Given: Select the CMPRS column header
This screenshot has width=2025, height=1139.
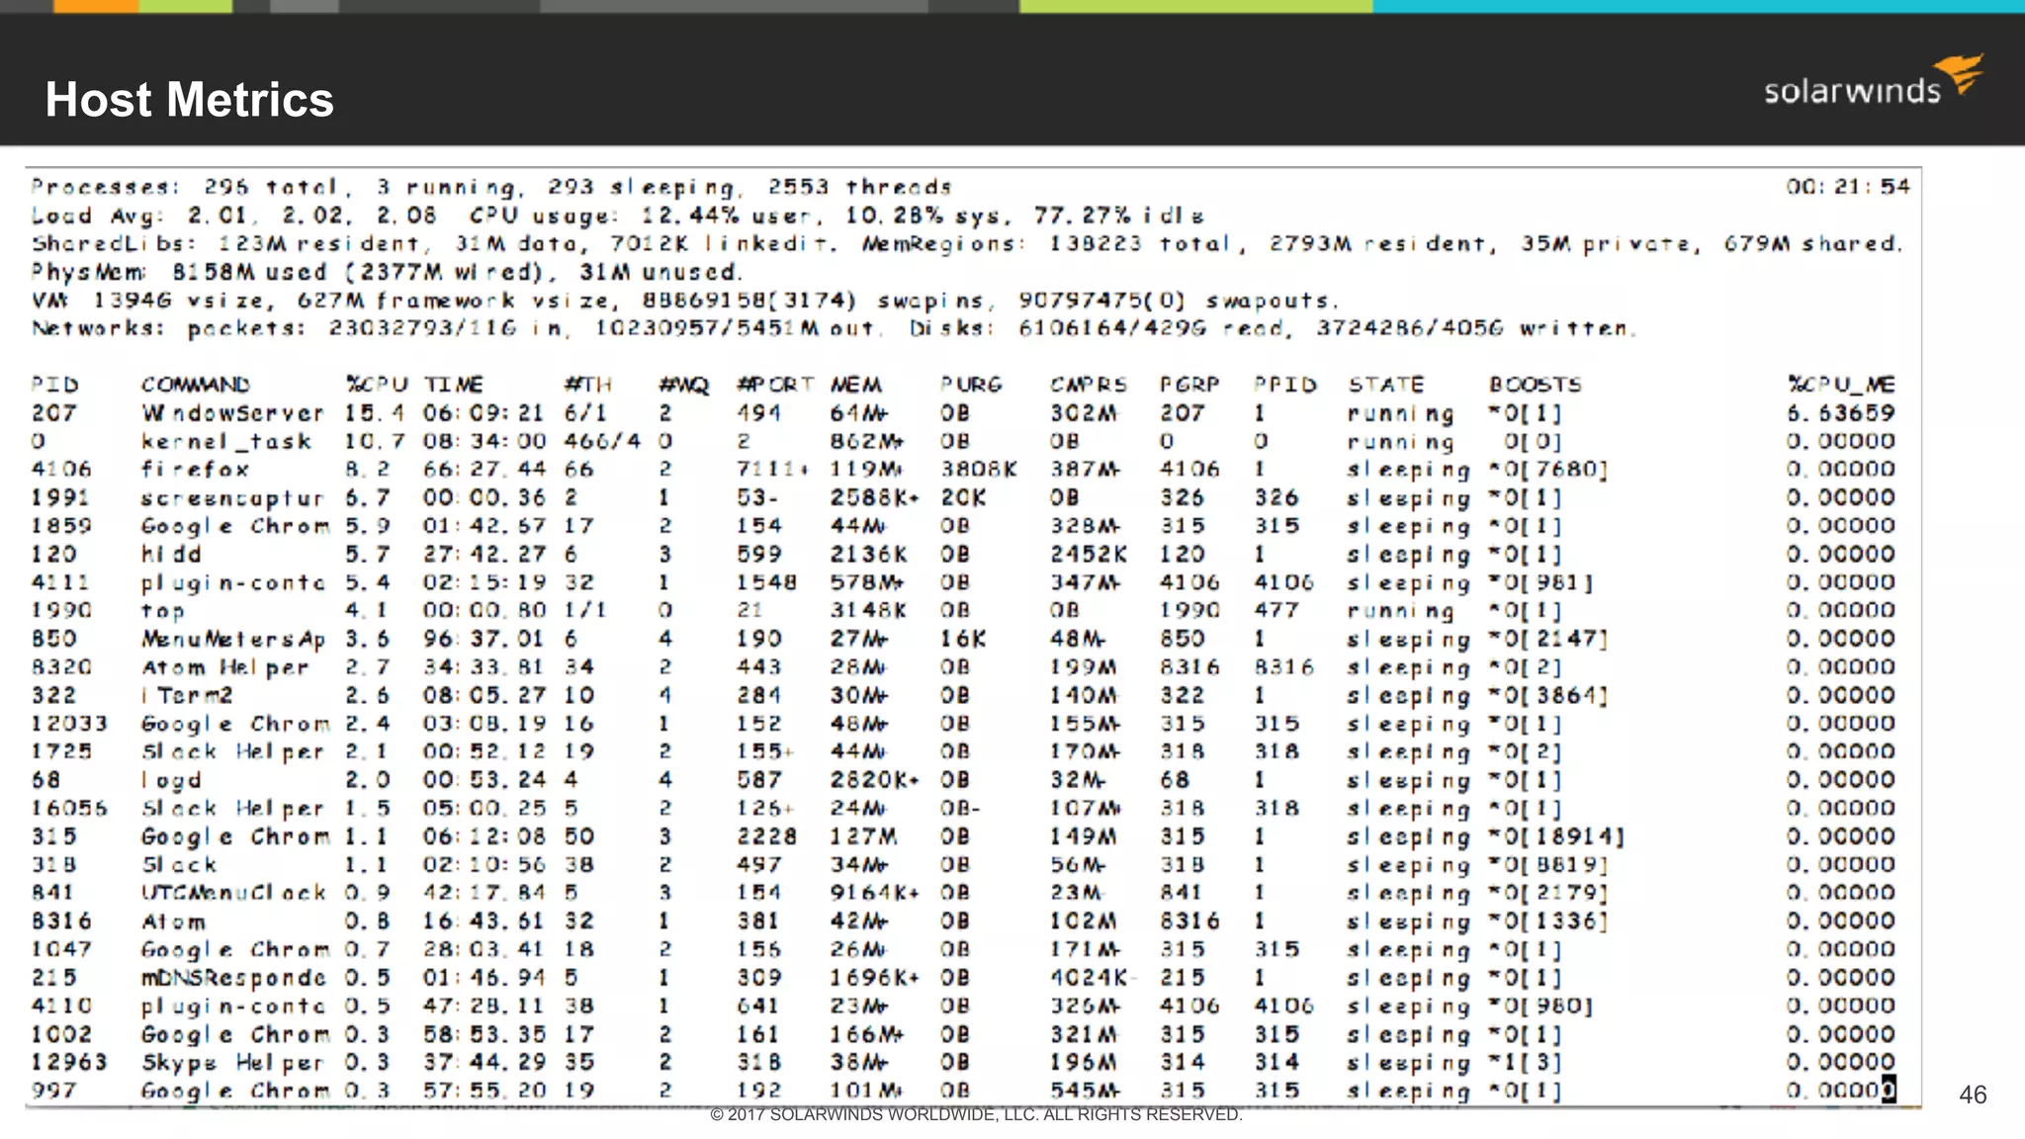Looking at the screenshot, I should (1089, 385).
